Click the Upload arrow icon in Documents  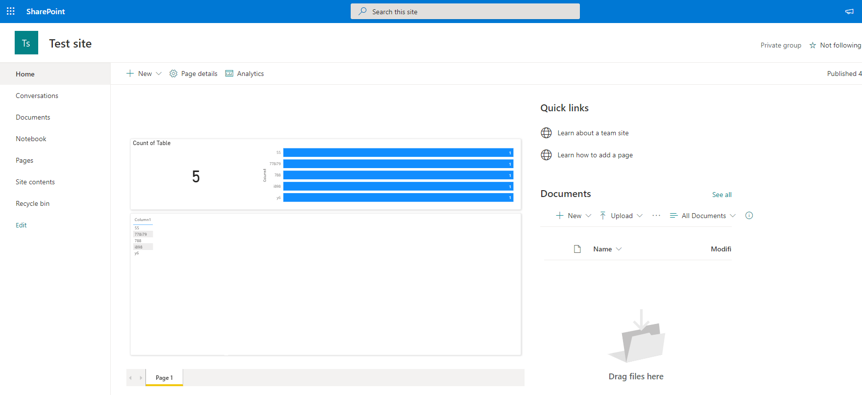(x=603, y=216)
